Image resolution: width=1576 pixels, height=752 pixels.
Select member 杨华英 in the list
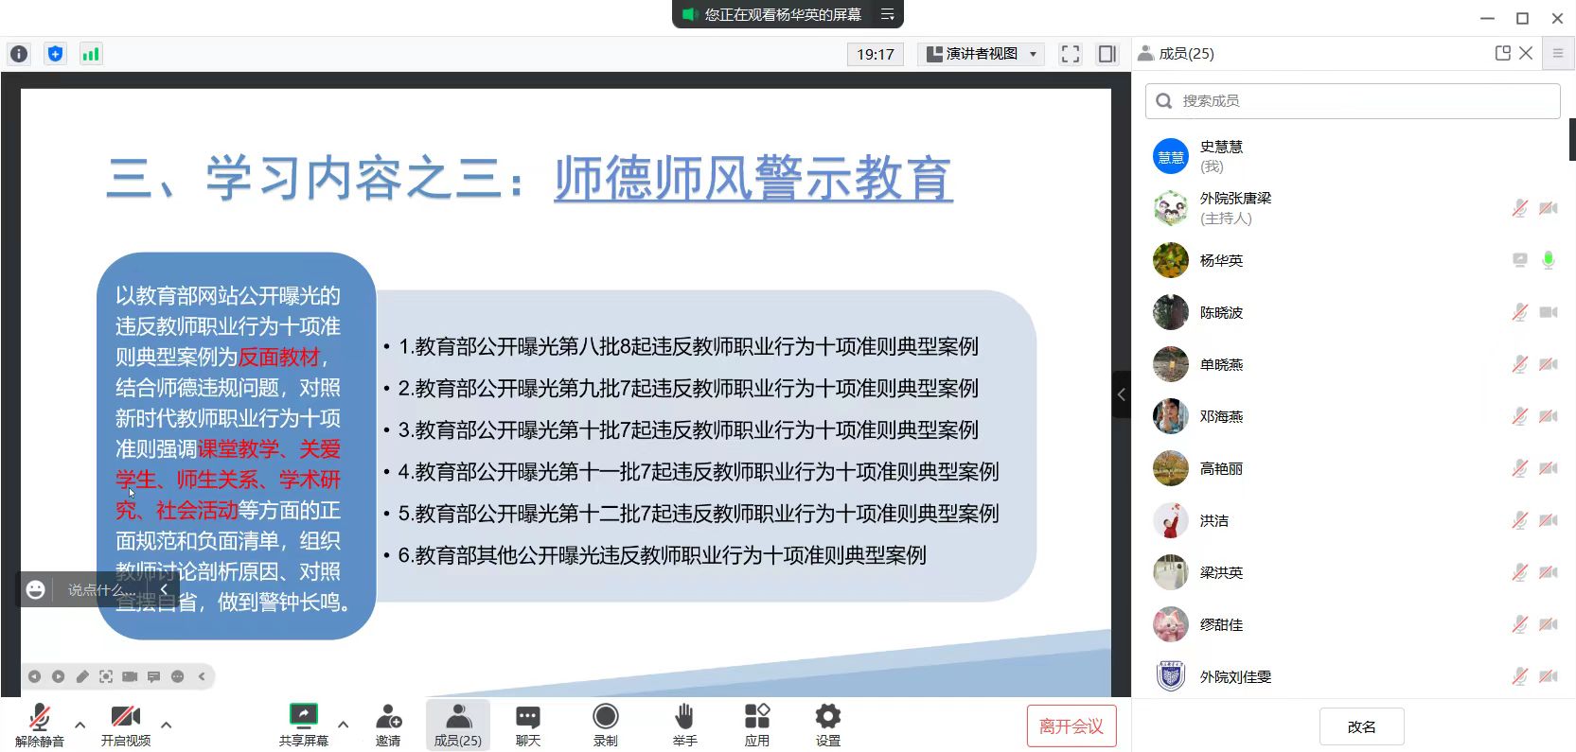tap(1221, 260)
